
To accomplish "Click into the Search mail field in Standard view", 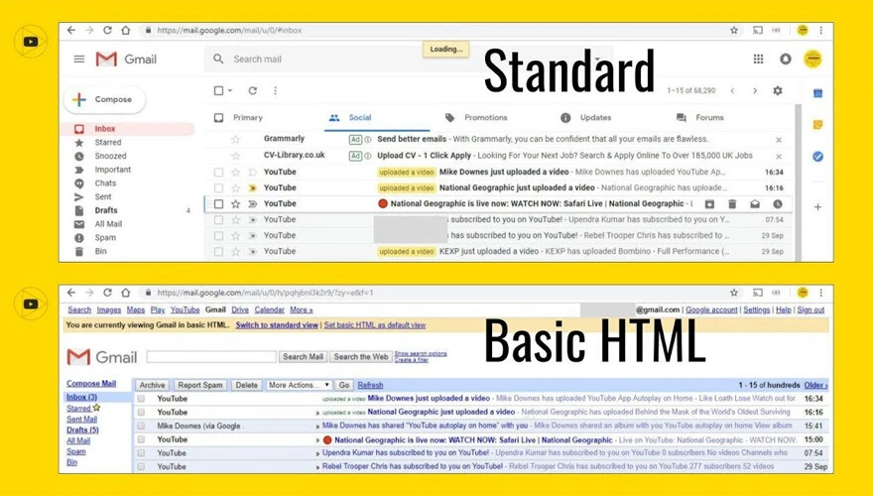I will coord(317,60).
